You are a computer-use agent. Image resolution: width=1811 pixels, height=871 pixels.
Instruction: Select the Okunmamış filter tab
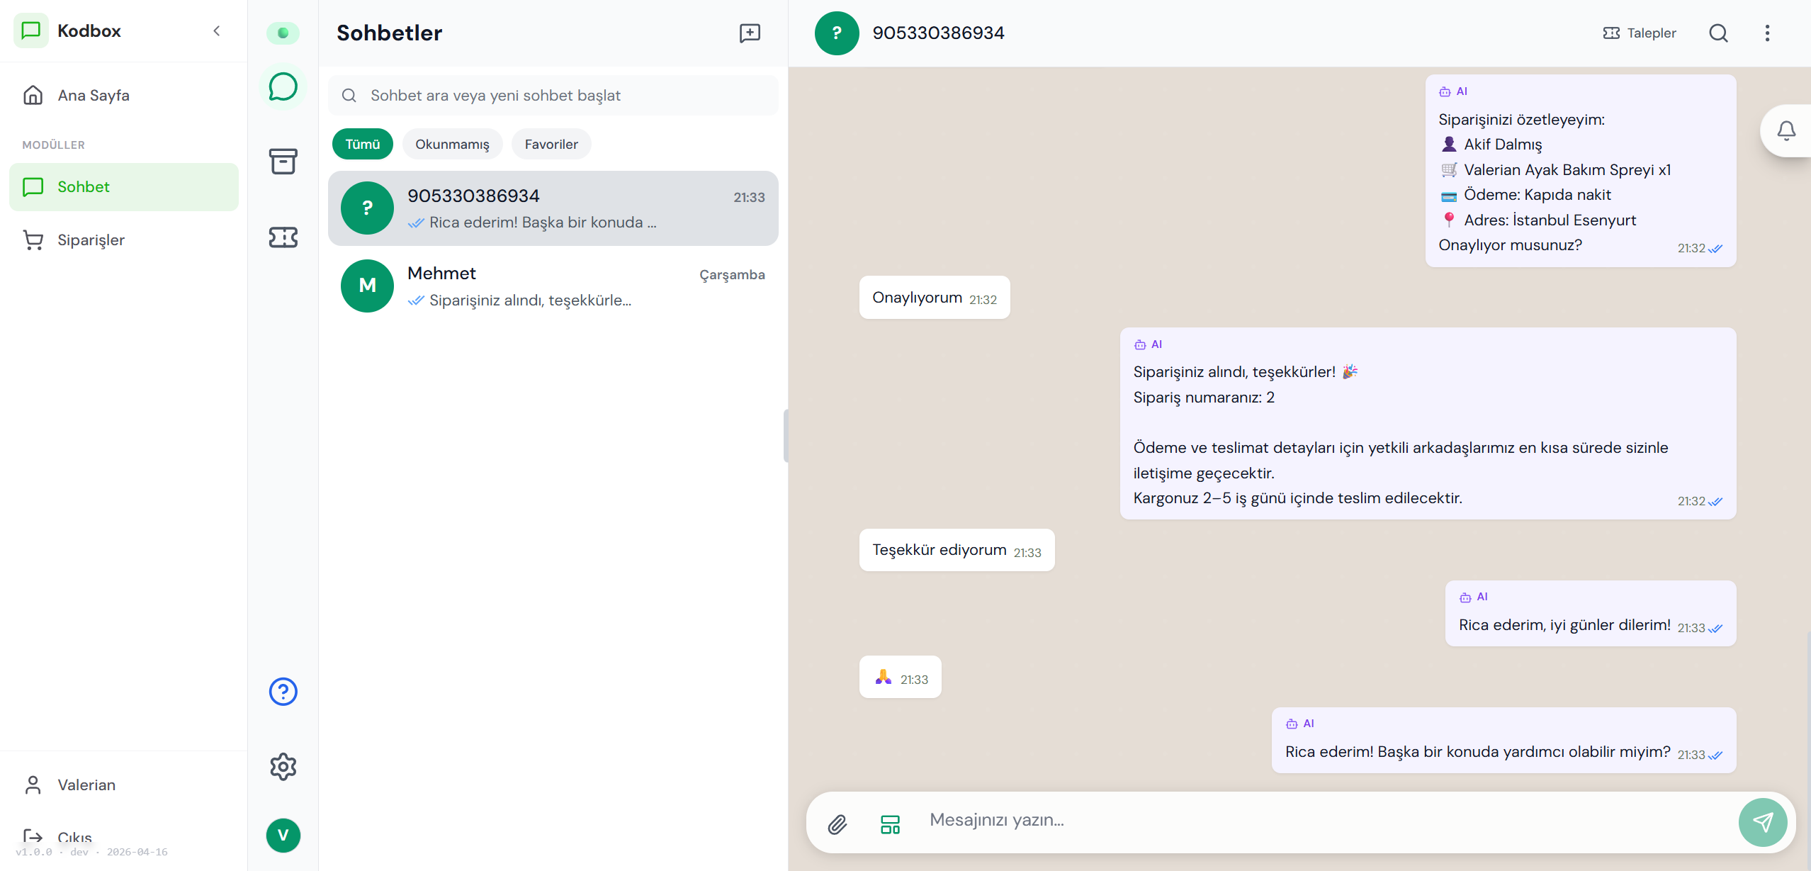[x=452, y=144]
